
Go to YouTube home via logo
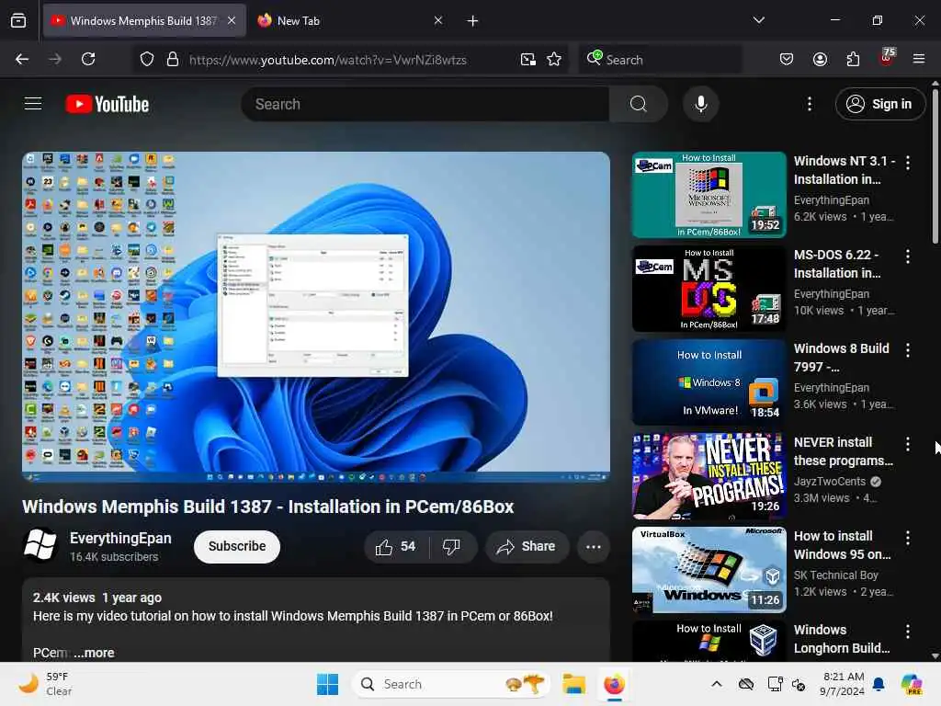(x=108, y=105)
